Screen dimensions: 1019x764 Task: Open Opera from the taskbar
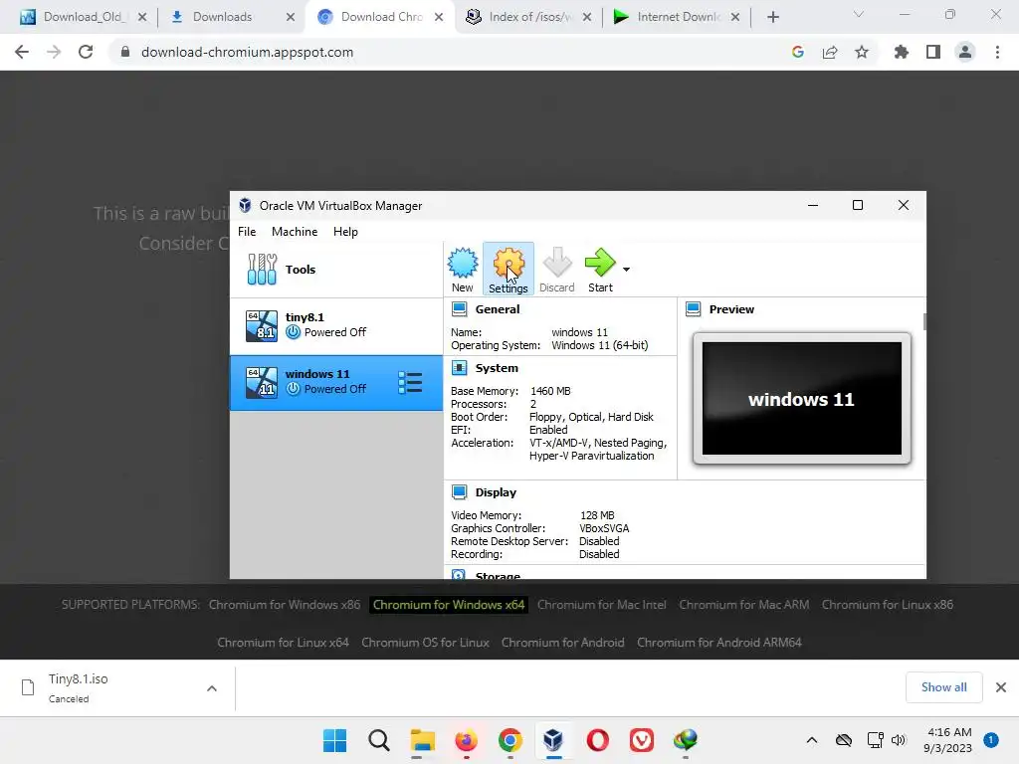tap(597, 740)
